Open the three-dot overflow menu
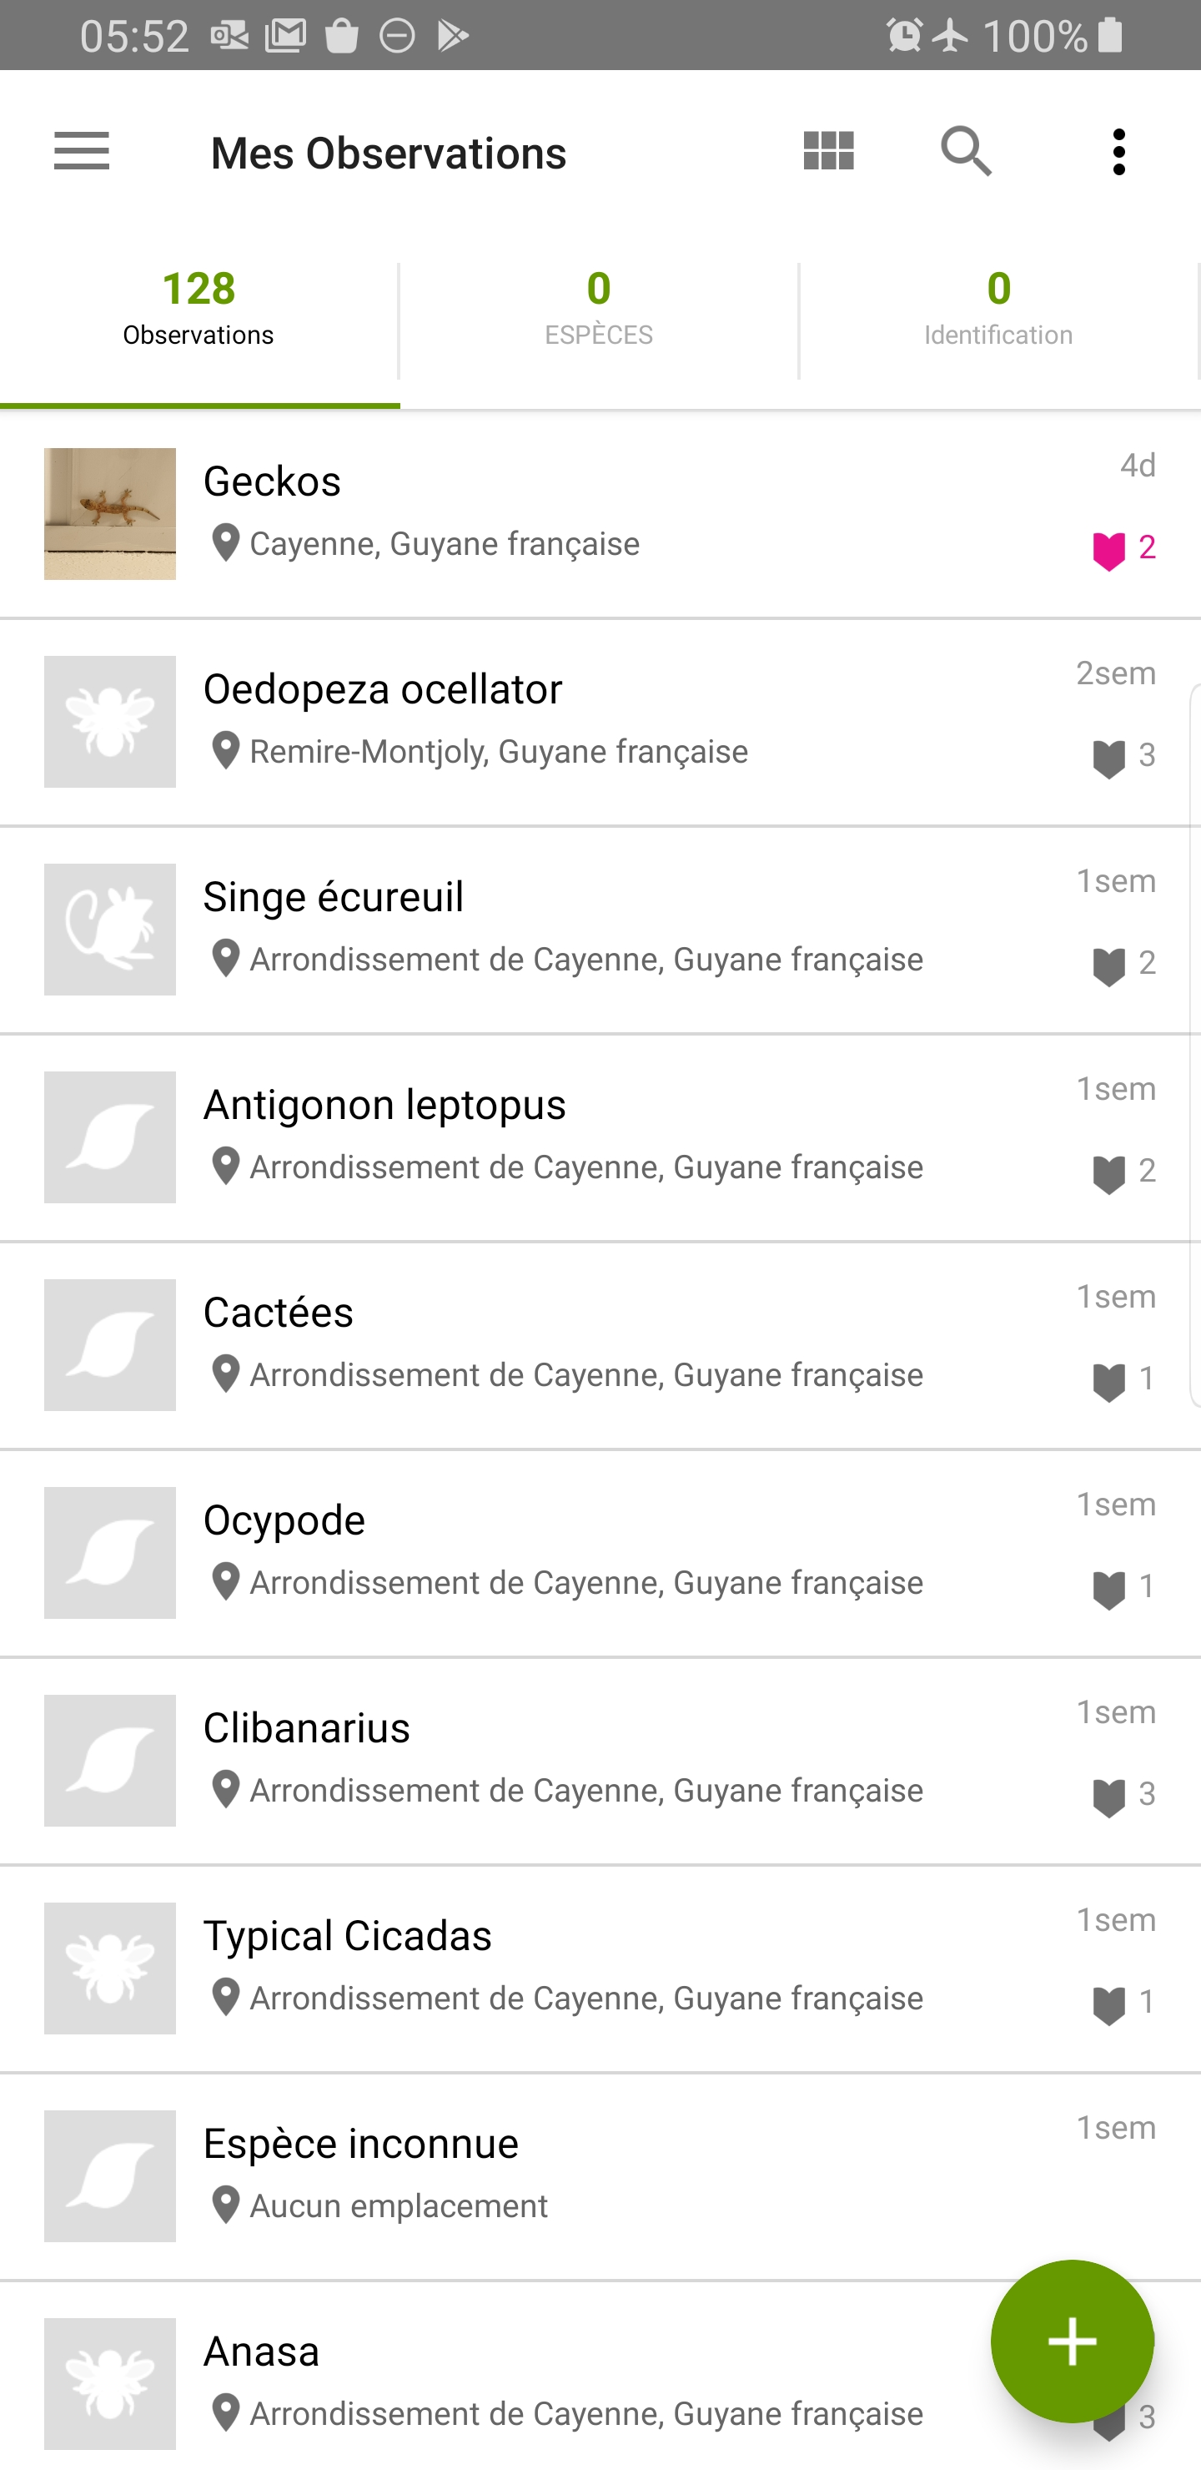This screenshot has width=1201, height=2470. 1118,152
